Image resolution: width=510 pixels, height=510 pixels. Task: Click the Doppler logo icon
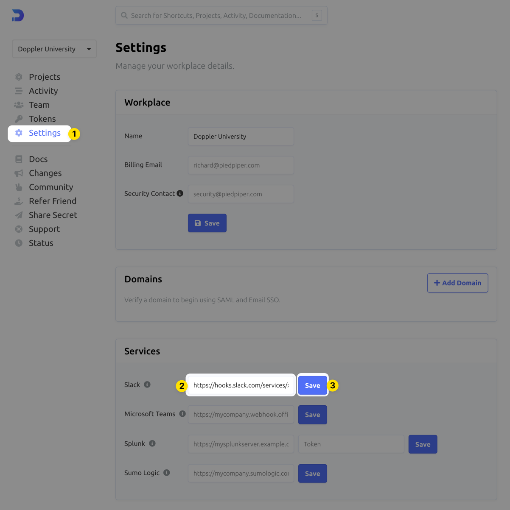tap(18, 15)
